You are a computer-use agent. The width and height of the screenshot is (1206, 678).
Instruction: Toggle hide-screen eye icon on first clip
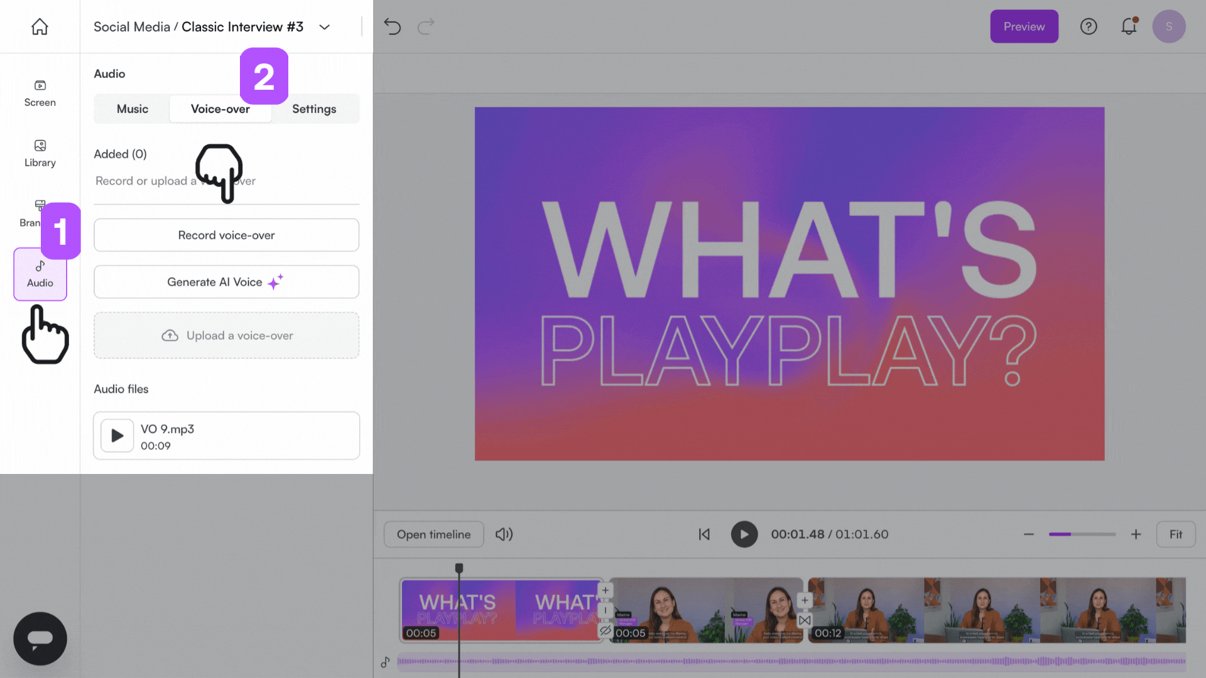point(605,630)
